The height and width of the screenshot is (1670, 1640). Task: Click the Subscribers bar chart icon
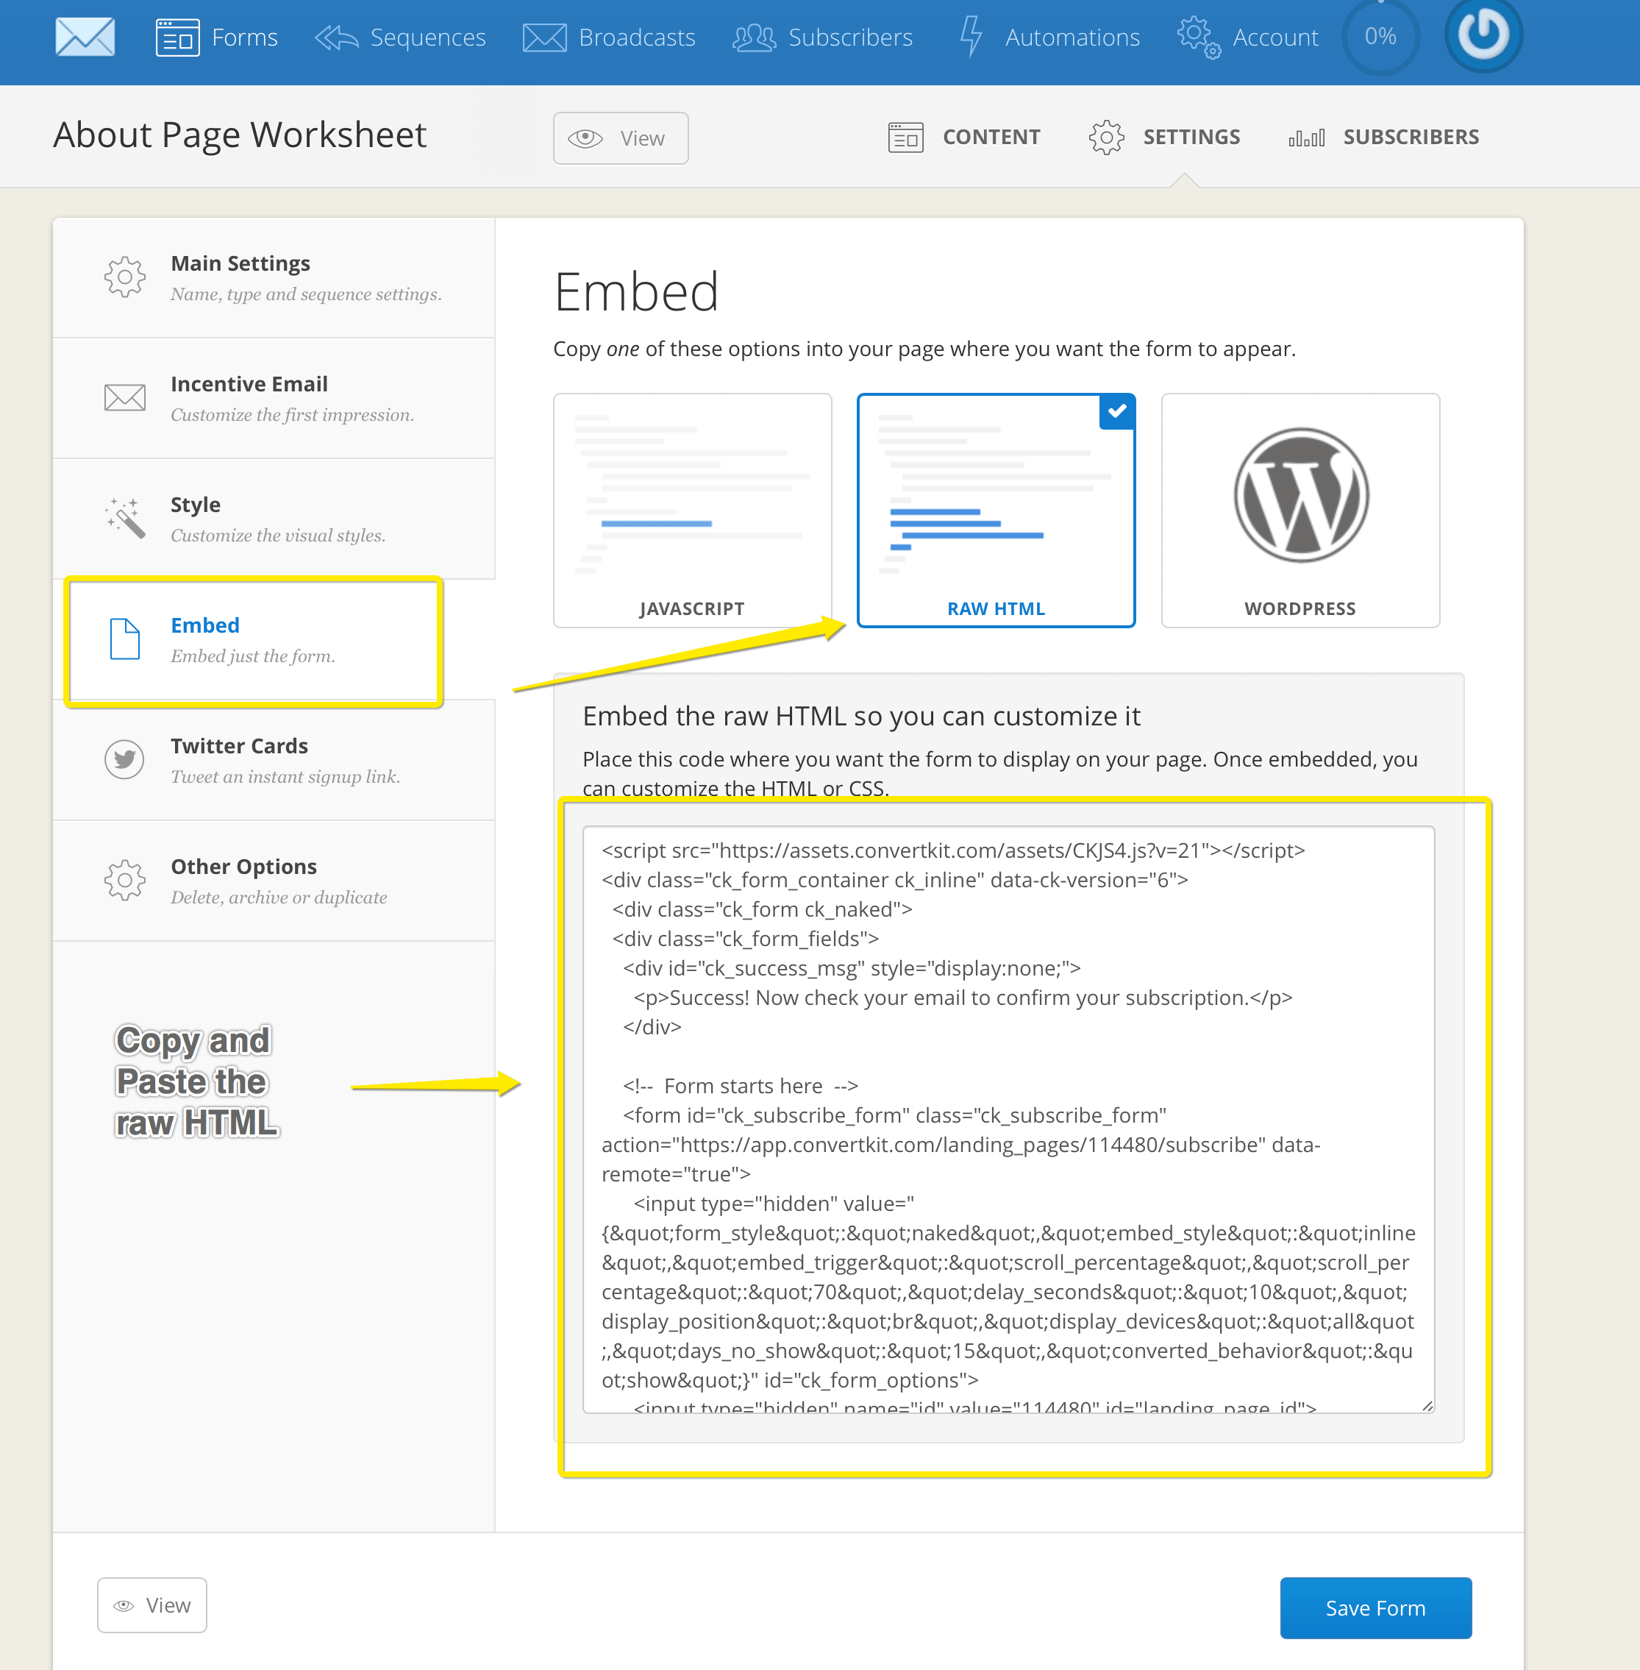(x=1306, y=138)
